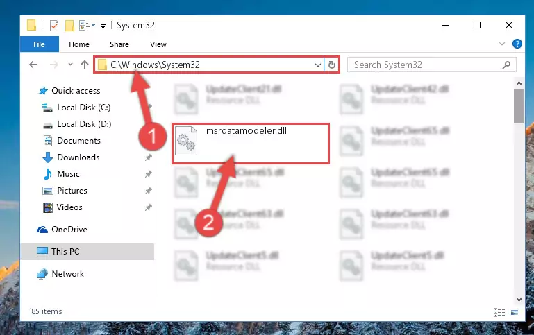The width and height of the screenshot is (534, 335).
Task: Click the Properties quick access toolbar icon
Action: [x=53, y=26]
